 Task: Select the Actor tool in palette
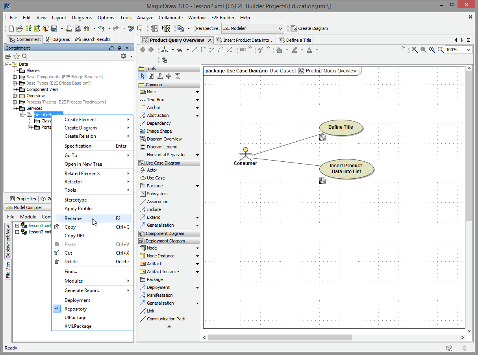152,170
